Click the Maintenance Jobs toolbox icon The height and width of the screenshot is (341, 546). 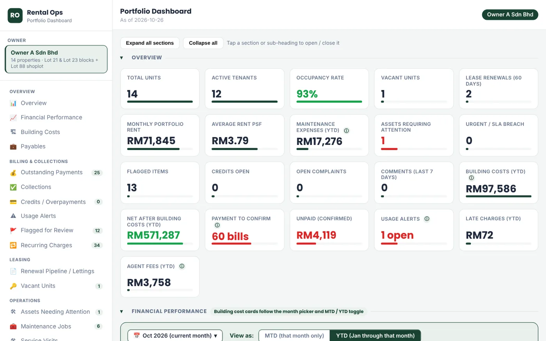[x=13, y=327]
